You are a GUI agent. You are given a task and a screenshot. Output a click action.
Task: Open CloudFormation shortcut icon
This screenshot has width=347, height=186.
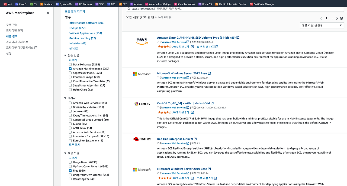(x=176, y=4)
